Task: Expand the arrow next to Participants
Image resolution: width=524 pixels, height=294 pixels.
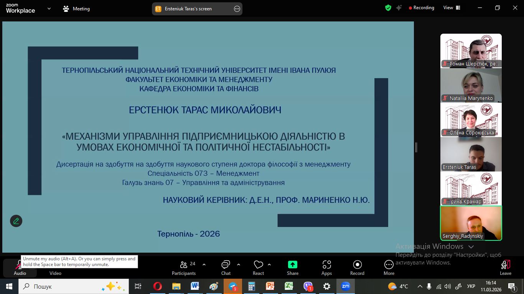Action: (x=204, y=265)
